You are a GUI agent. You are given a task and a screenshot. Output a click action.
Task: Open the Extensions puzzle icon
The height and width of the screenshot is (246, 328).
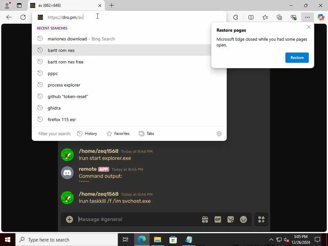tap(236, 17)
